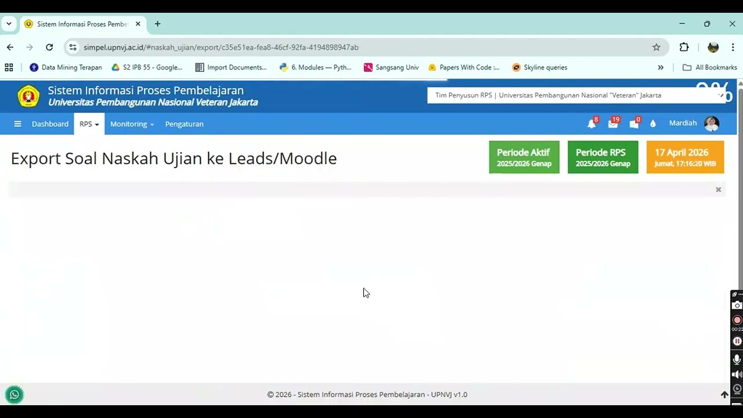Click the Export Soal Naskah Ujian heading

pyautogui.click(x=174, y=158)
